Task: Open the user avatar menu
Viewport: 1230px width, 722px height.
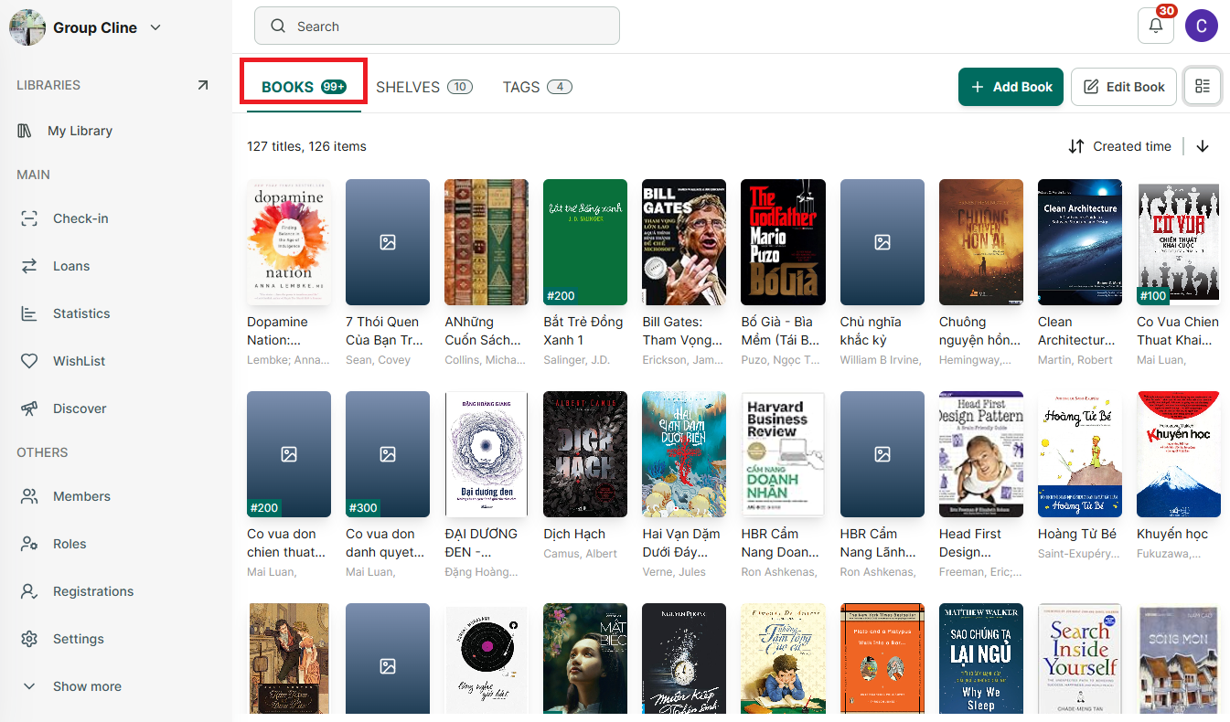Action: point(1202,26)
